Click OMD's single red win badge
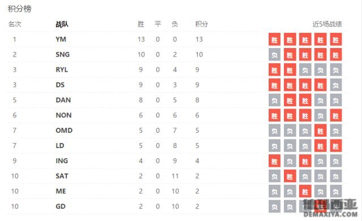The image size is (362, 221). pyautogui.click(x=321, y=131)
